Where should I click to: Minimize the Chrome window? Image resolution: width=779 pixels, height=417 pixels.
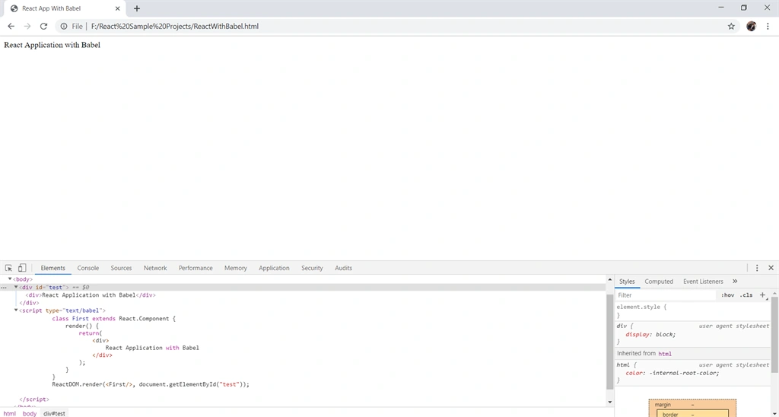point(721,8)
